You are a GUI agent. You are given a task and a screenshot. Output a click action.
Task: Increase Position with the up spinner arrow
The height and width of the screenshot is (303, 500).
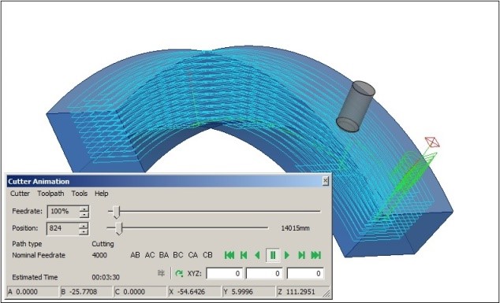[84, 225]
